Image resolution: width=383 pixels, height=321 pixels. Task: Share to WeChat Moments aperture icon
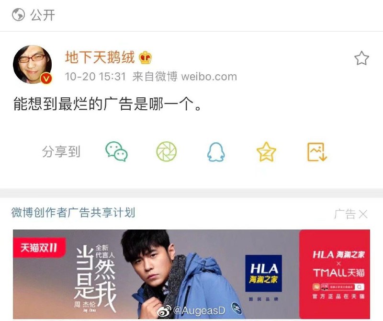(x=166, y=151)
